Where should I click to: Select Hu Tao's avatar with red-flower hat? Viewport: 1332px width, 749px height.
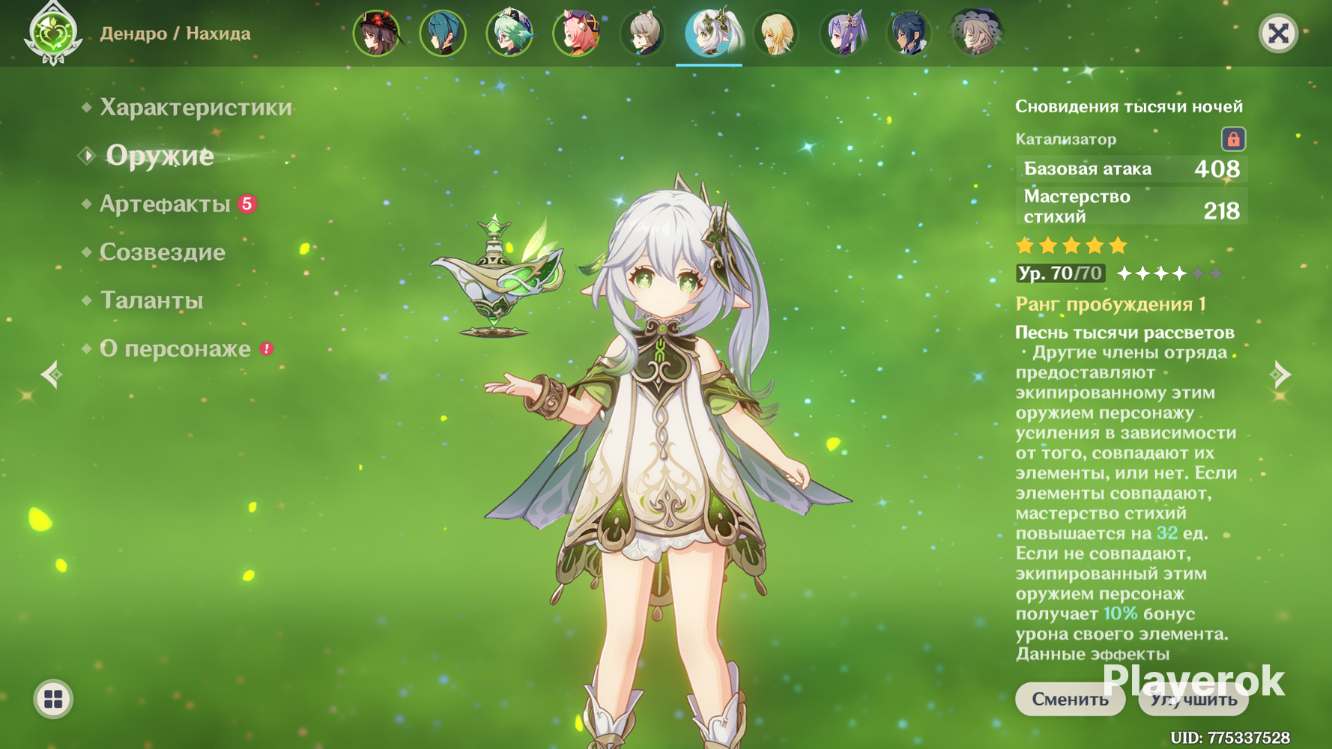click(x=376, y=33)
